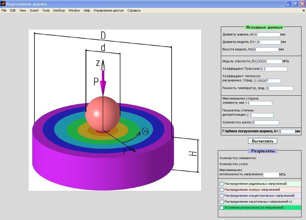Tick Распределение касательных напряжений rz checkbox
The image size is (306, 220).
coord(221,202)
